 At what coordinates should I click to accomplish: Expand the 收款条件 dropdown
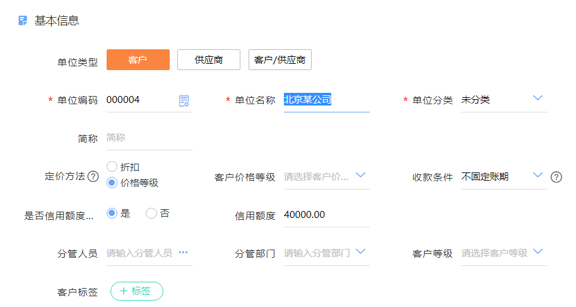(538, 175)
